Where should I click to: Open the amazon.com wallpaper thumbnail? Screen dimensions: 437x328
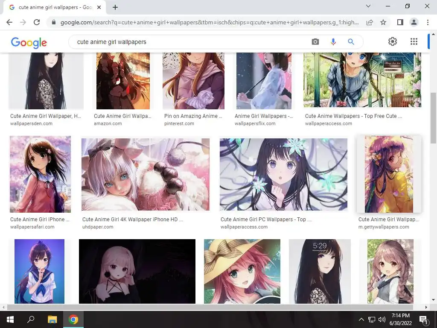pyautogui.click(x=123, y=81)
